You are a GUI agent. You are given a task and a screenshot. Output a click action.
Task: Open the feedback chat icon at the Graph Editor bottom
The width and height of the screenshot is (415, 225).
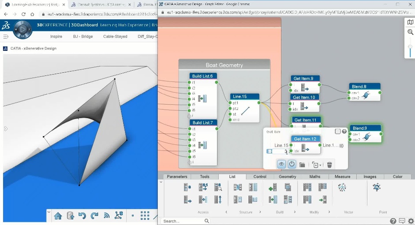[x=402, y=221]
